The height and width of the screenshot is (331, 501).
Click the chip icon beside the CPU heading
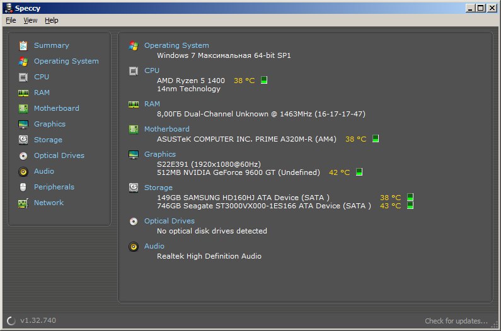click(x=134, y=71)
